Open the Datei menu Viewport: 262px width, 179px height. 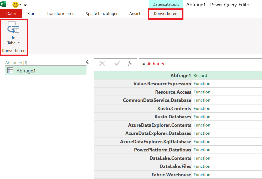click(x=11, y=13)
